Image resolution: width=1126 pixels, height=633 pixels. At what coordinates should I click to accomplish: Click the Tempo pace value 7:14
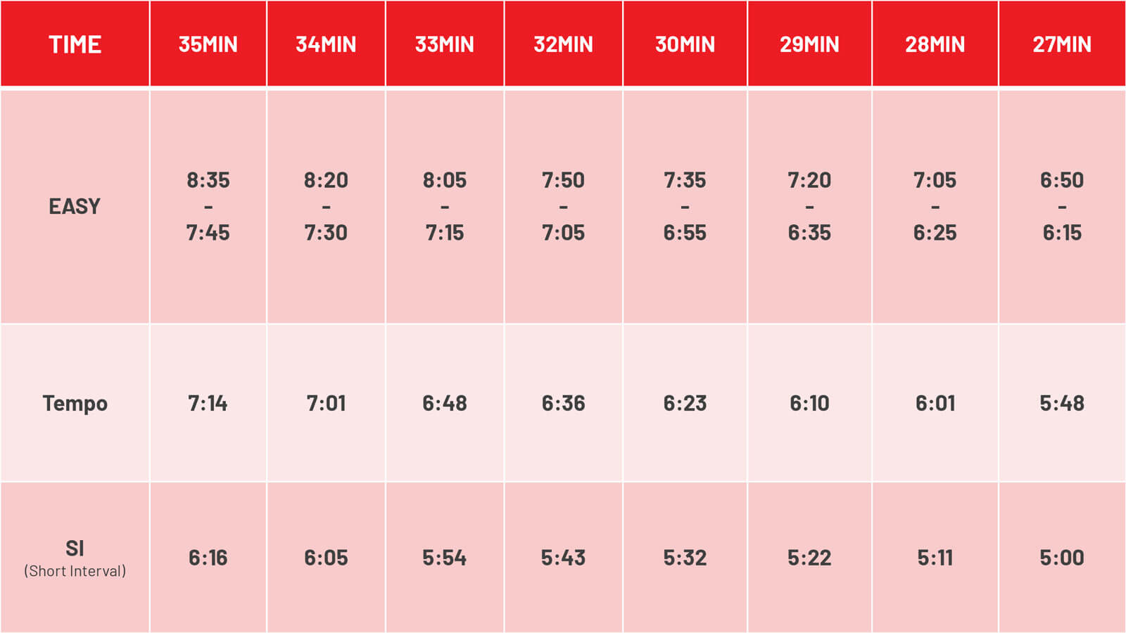(208, 403)
